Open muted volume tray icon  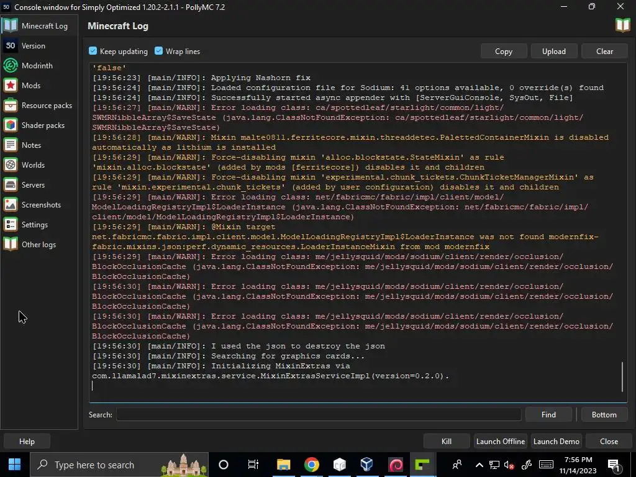tap(509, 465)
